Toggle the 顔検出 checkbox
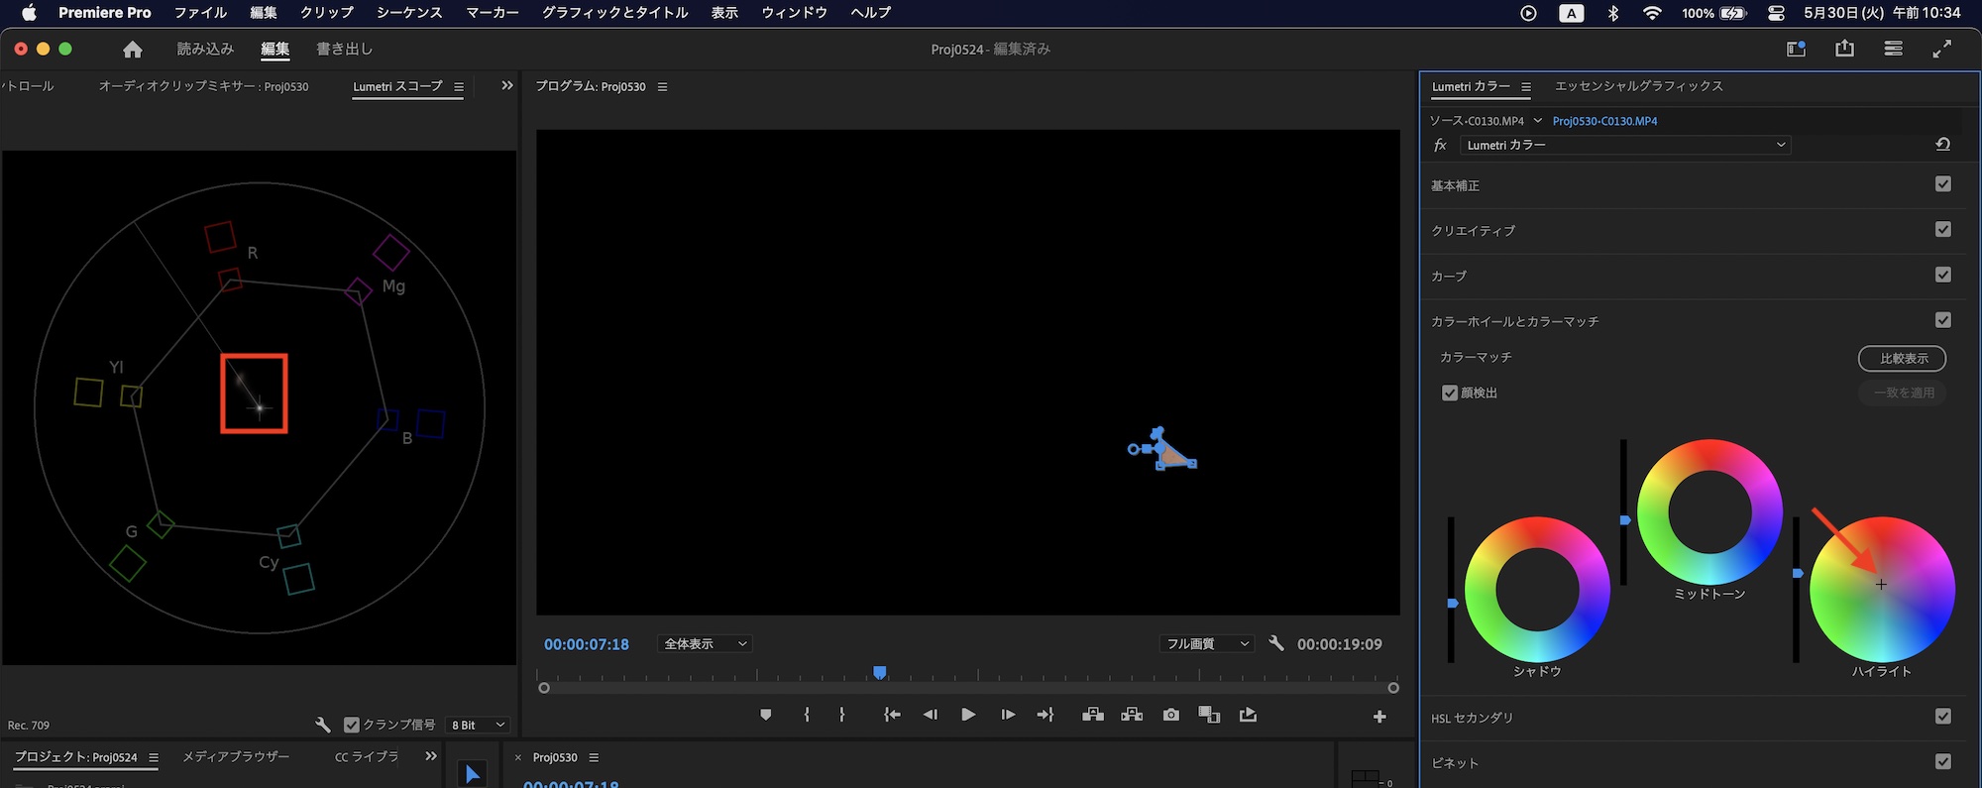1982x788 pixels. tap(1450, 394)
